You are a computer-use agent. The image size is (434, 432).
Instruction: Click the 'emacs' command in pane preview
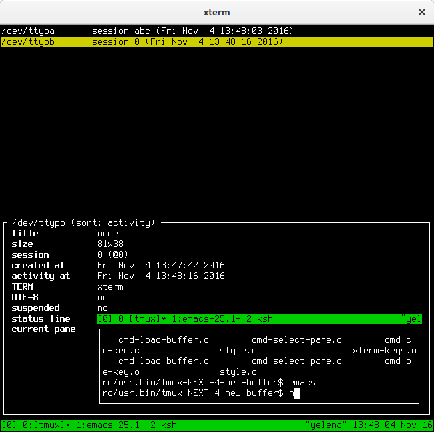pyautogui.click(x=302, y=383)
